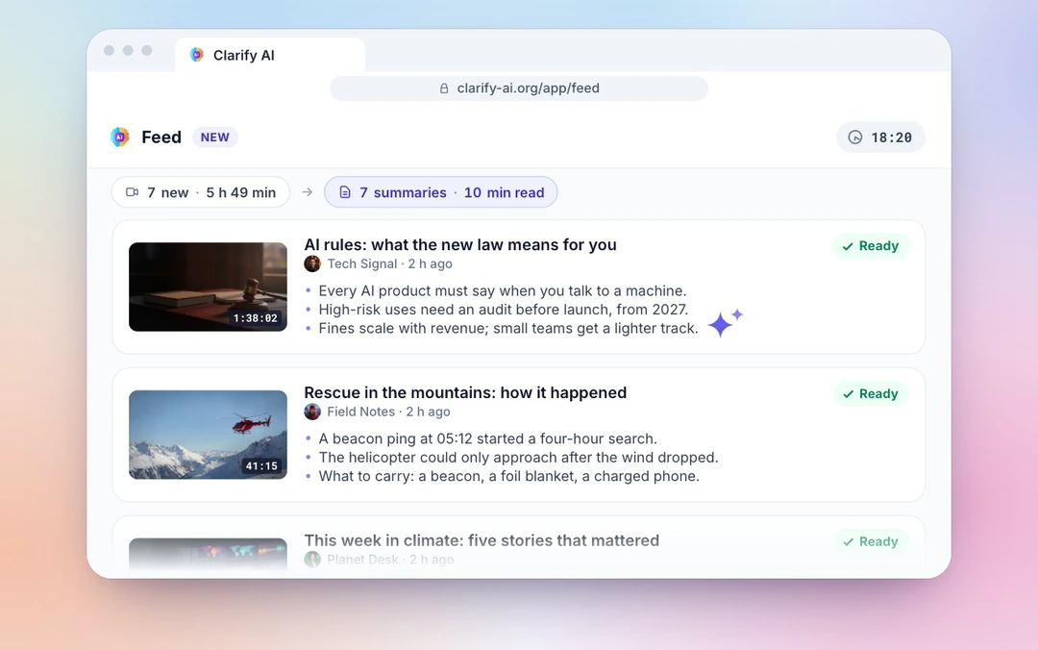This screenshot has height=650, width=1038.
Task: Click the Ready badge on AI rules card
Action: click(871, 246)
